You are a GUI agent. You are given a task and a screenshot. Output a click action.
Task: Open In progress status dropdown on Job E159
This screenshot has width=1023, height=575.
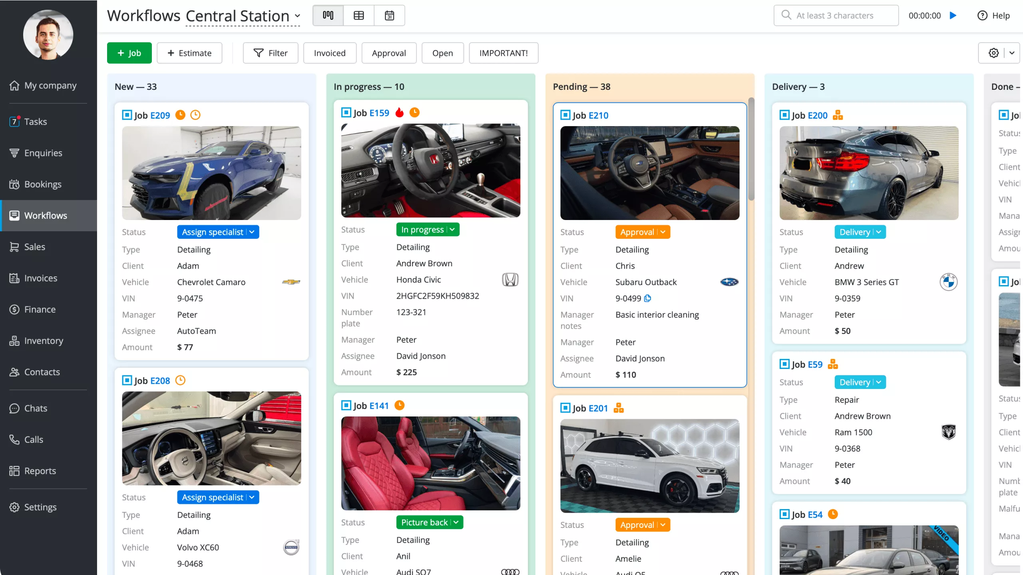coord(428,230)
